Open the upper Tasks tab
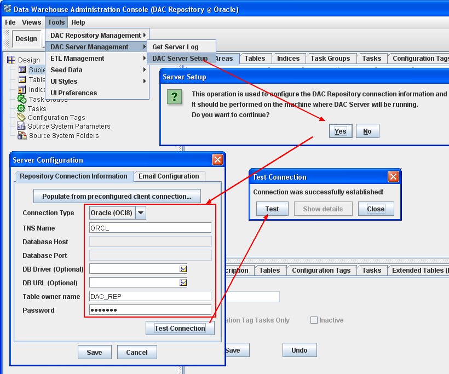449x374 pixels. (372, 59)
